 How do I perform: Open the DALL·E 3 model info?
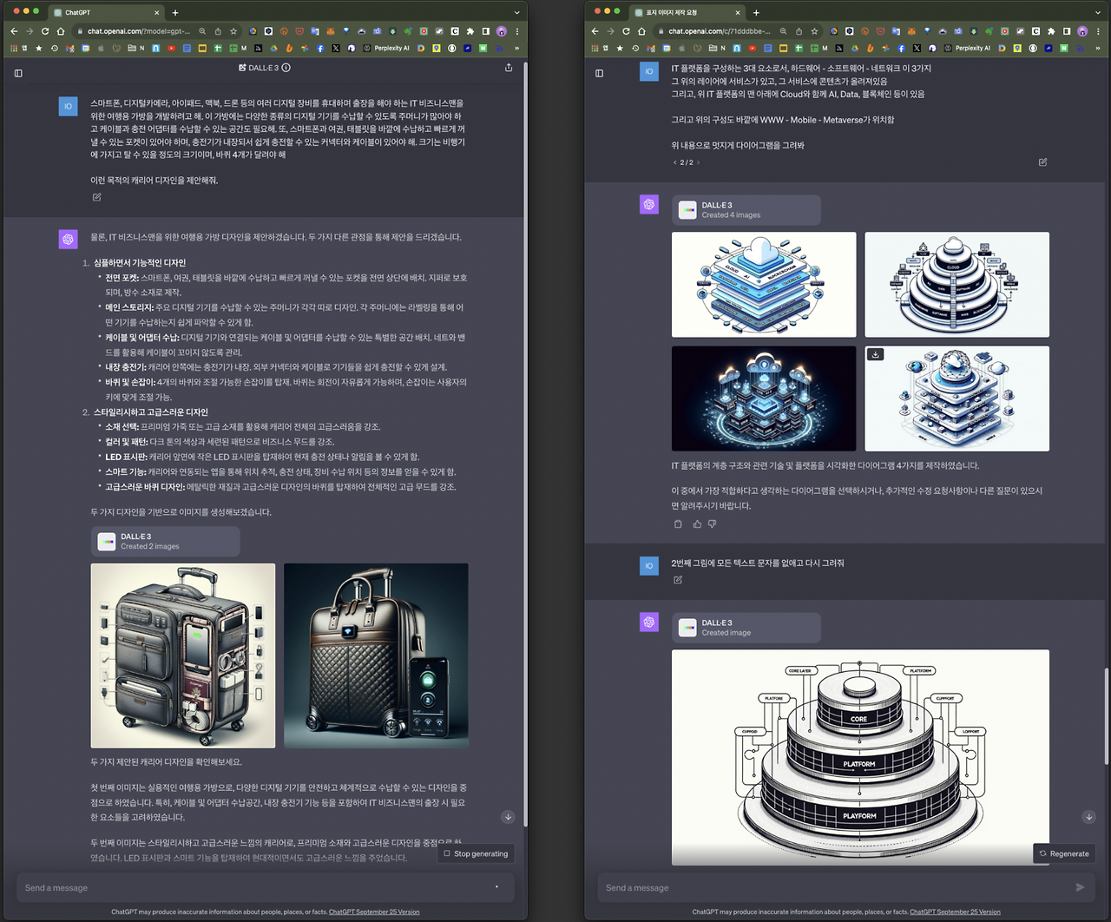point(286,66)
